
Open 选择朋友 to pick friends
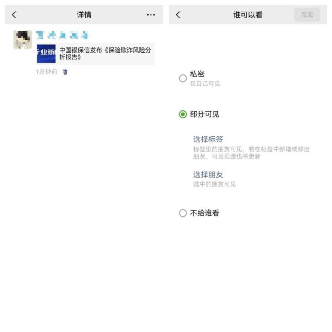pos(208,174)
